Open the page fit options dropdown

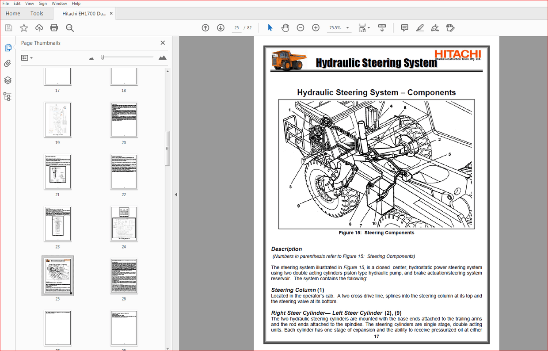coord(364,27)
